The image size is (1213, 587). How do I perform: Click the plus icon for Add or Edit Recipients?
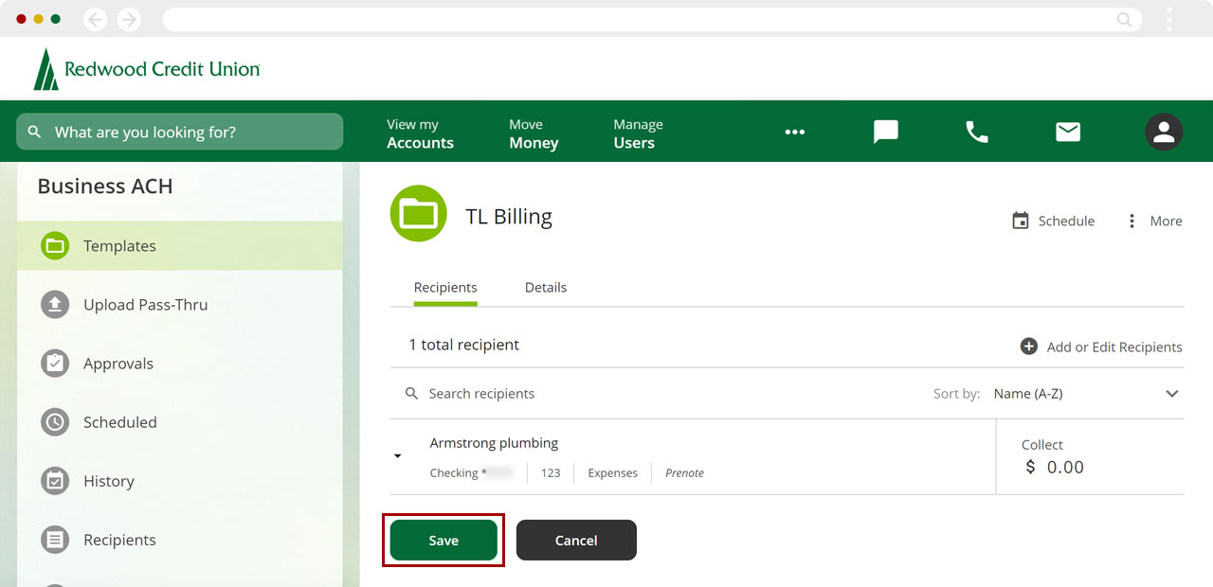point(1029,347)
